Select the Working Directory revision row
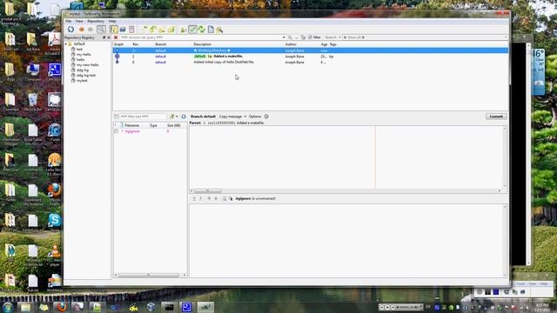 (x=311, y=50)
